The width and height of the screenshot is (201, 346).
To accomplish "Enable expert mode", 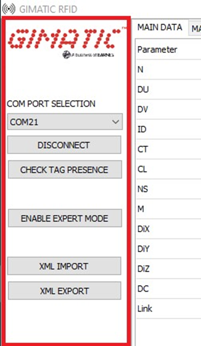I will [65, 218].
